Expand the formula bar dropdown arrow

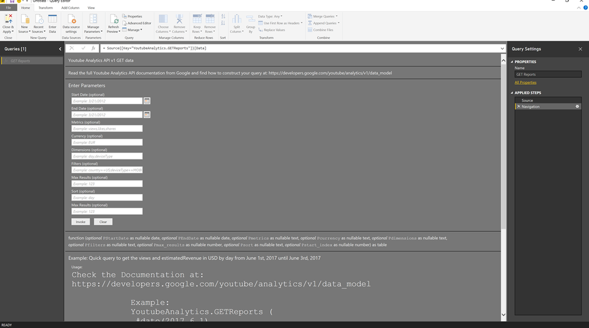pyautogui.click(x=502, y=48)
